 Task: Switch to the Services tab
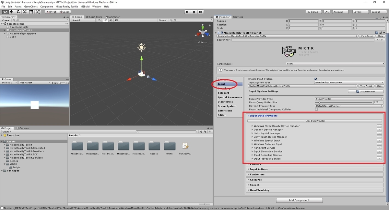click(x=238, y=17)
